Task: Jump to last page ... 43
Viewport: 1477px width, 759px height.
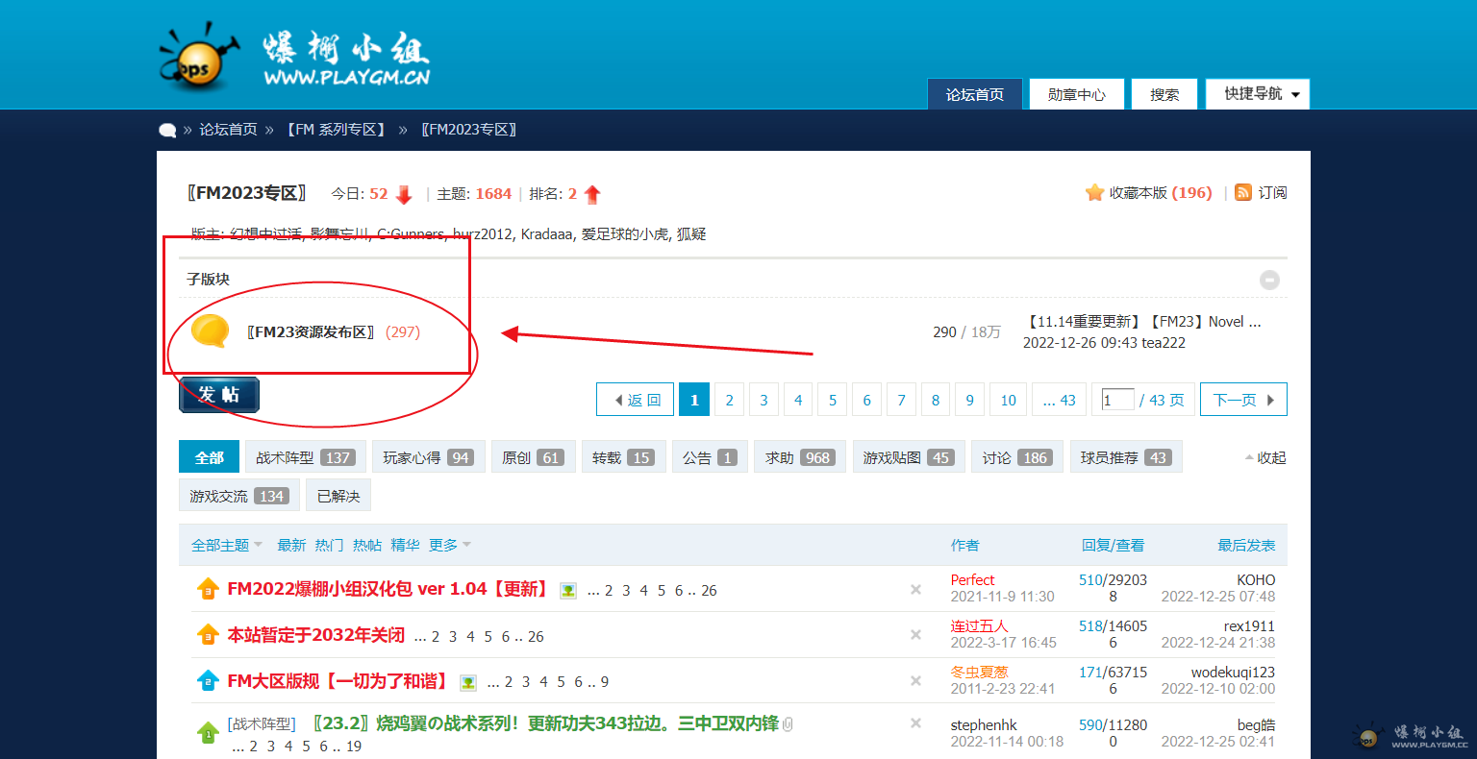Action: pyautogui.click(x=1060, y=400)
